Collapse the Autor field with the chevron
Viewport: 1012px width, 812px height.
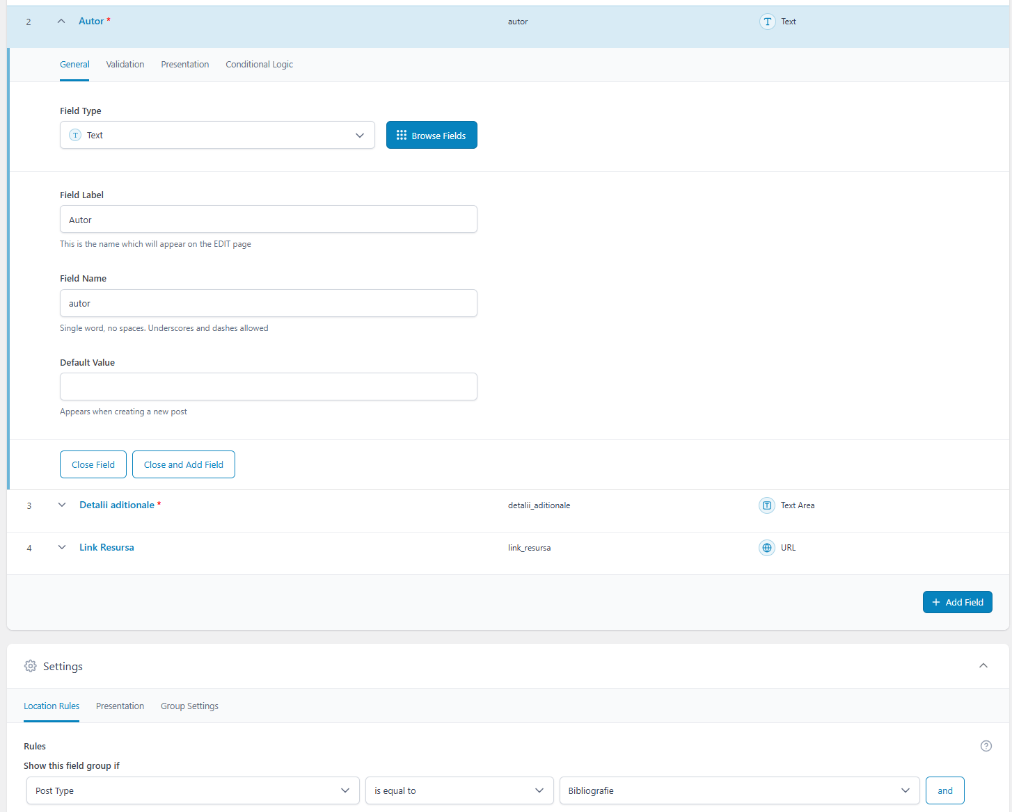point(61,22)
